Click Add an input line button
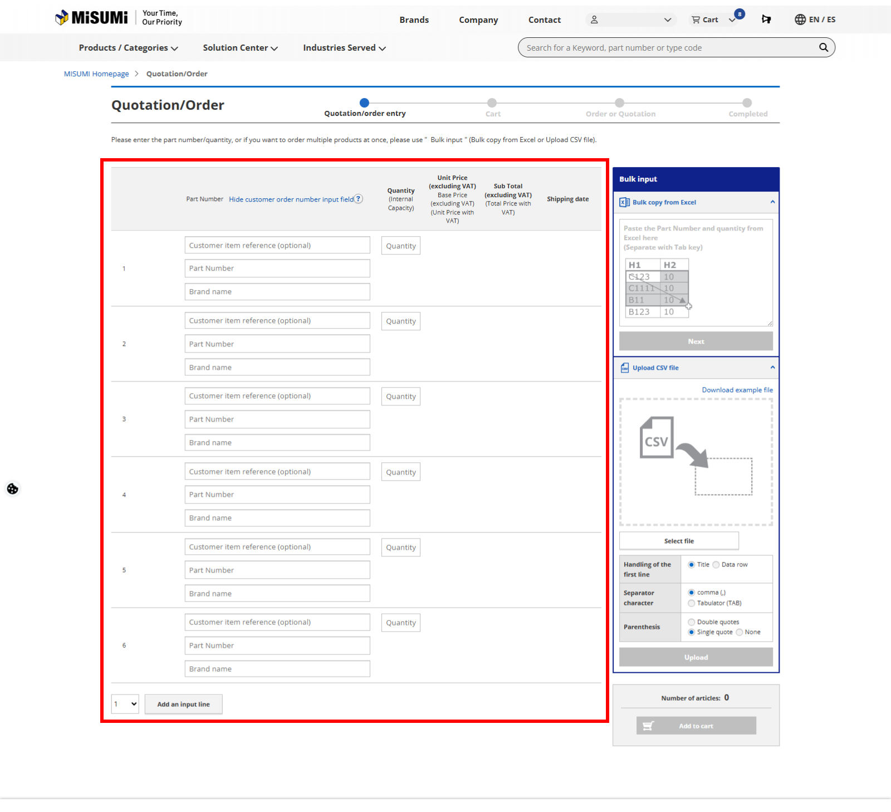Screen dimensions: 891x812 [x=183, y=704]
